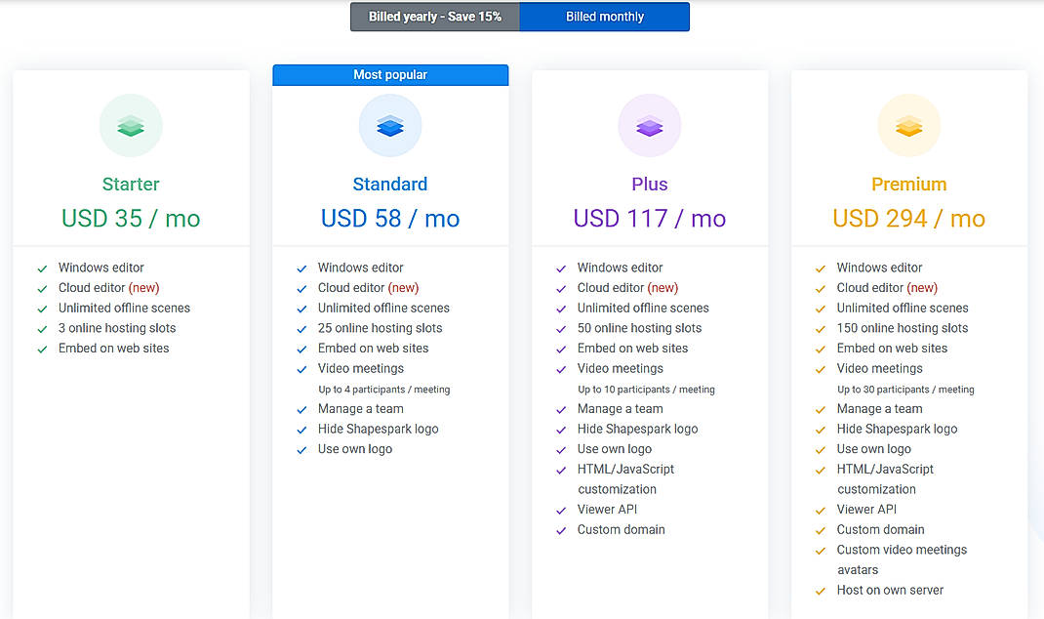The height and width of the screenshot is (619, 1044).
Task: Click Up to 10 participants / meeting
Action: 647,390
